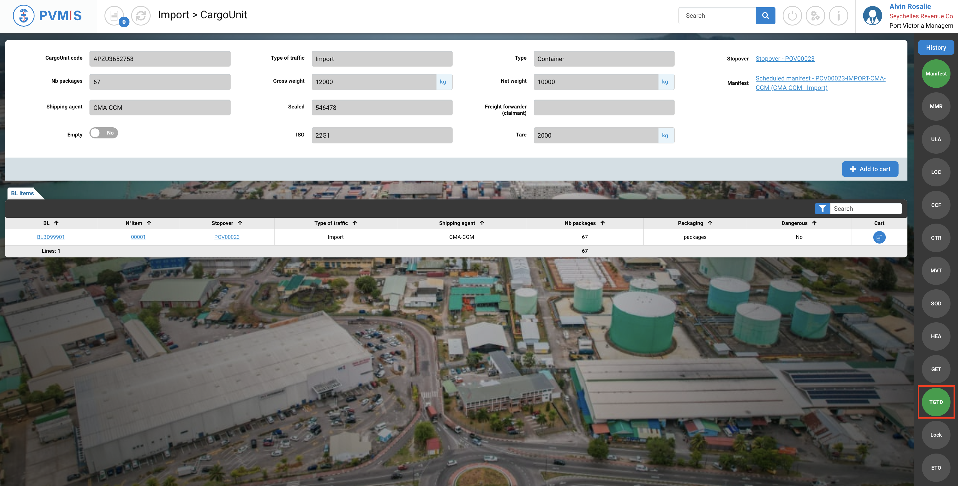
Task: Focus the table Search input field
Action: click(865, 209)
